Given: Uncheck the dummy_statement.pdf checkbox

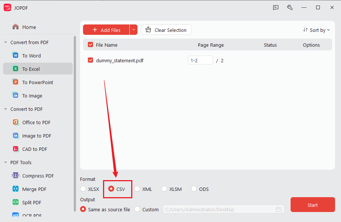Looking at the screenshot, I should click(x=90, y=60).
